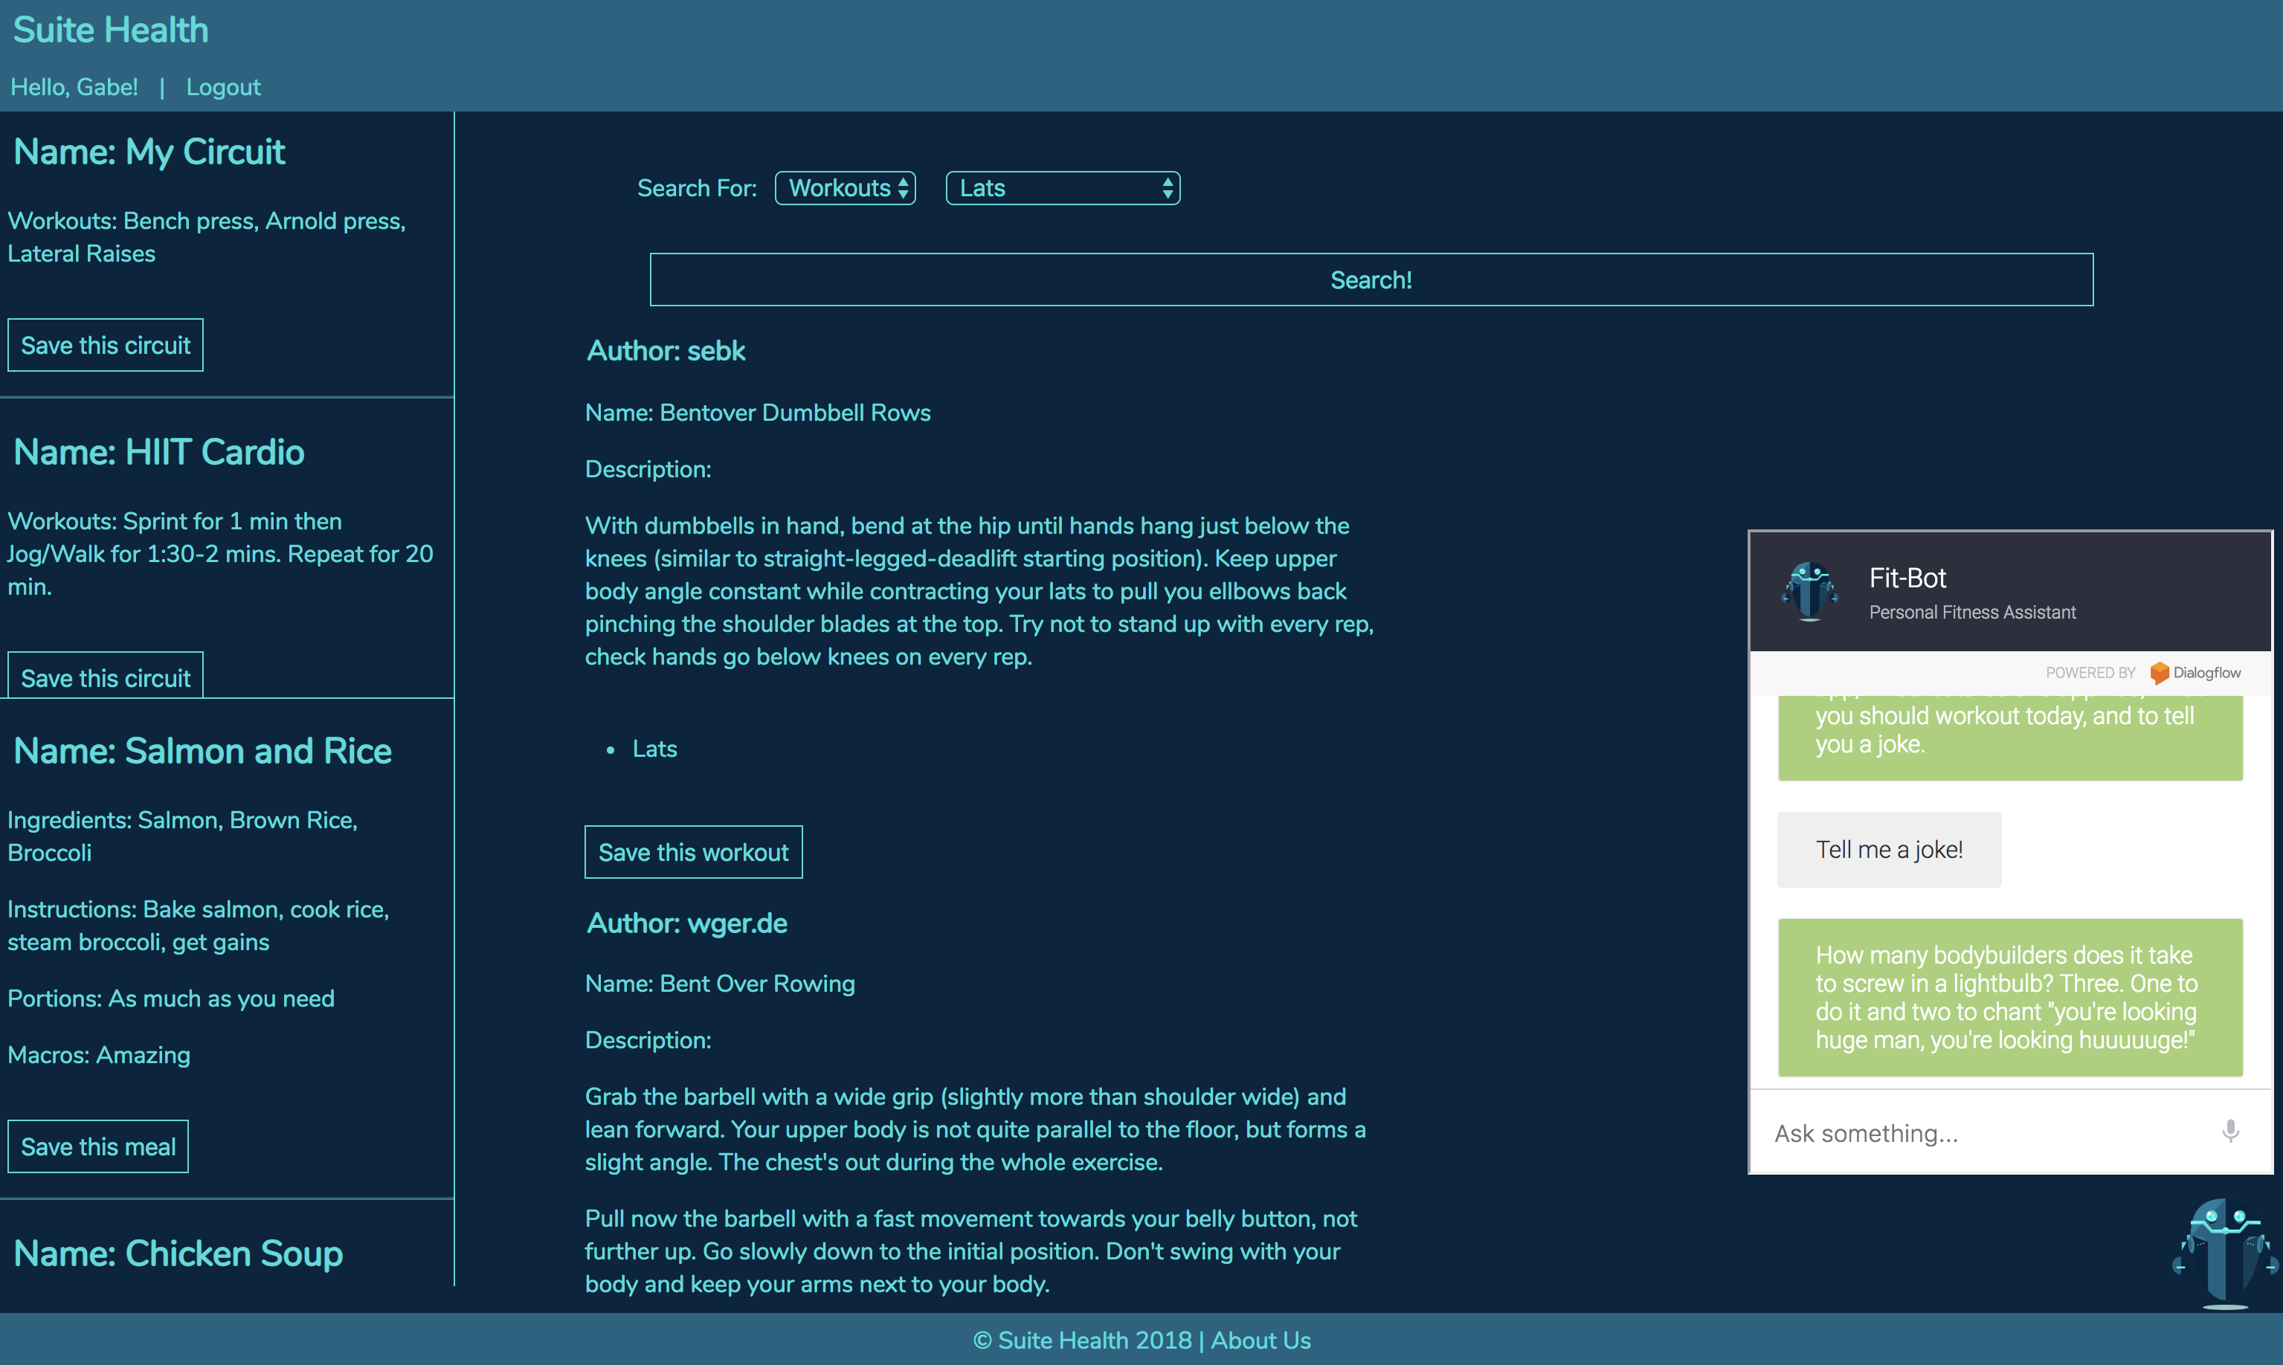Click the bodybuilders lightbulb joke reply bubble
The width and height of the screenshot is (2283, 1365).
pos(2009,997)
